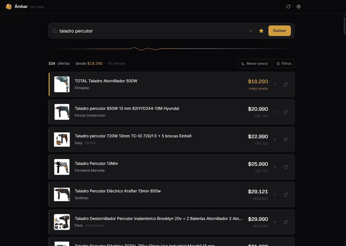Viewport: 346px width, 246px height.
Task: Expand the Brooklyn 20v taladro row
Action: (275, 222)
